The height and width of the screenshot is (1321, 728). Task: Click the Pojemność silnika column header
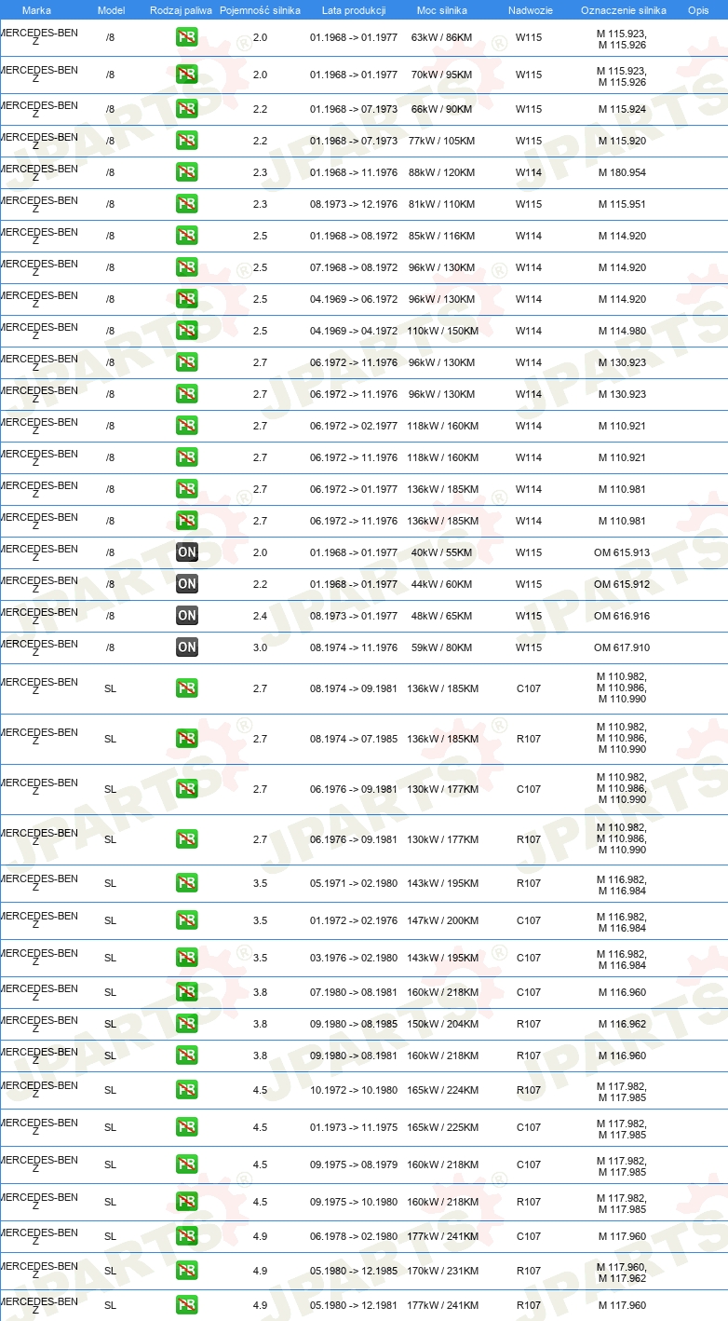pos(260,10)
